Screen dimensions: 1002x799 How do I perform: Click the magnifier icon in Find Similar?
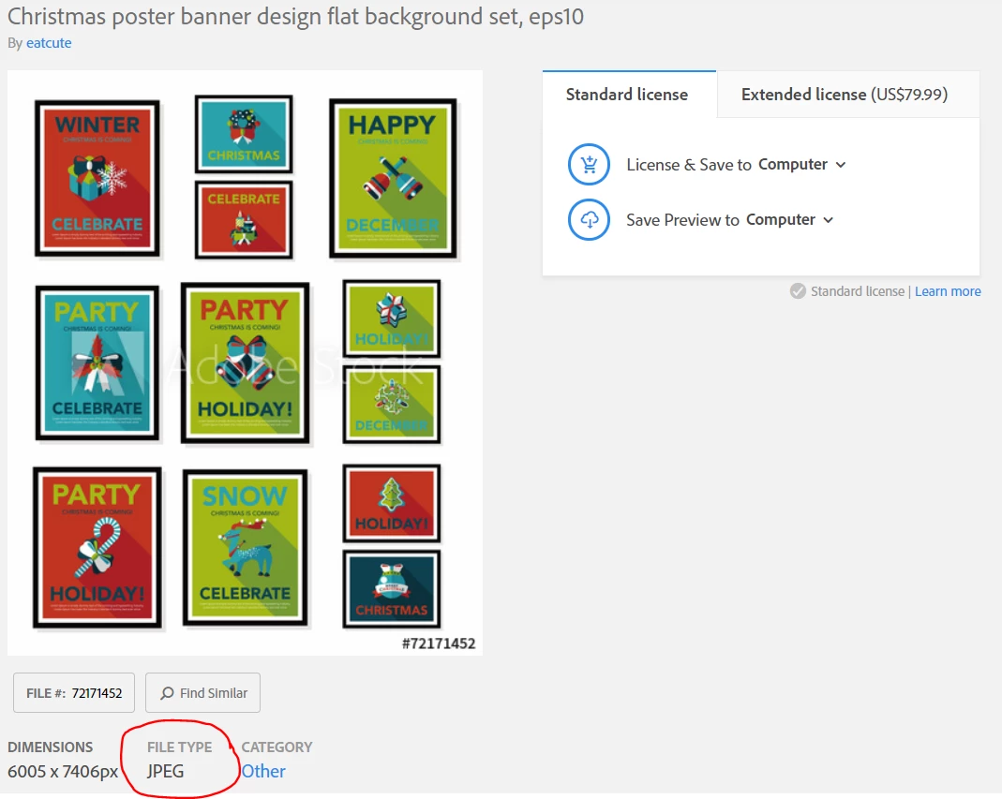pyautogui.click(x=167, y=693)
